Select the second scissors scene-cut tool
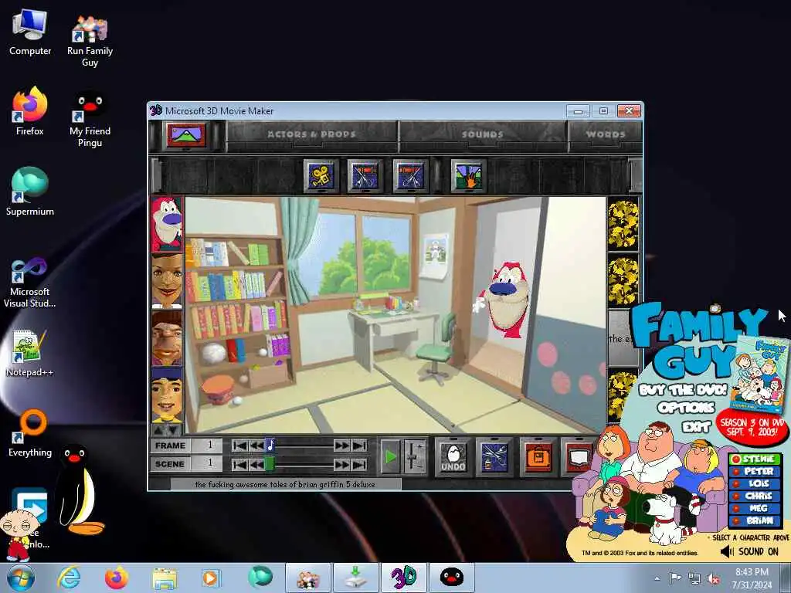791x593 pixels. point(410,176)
